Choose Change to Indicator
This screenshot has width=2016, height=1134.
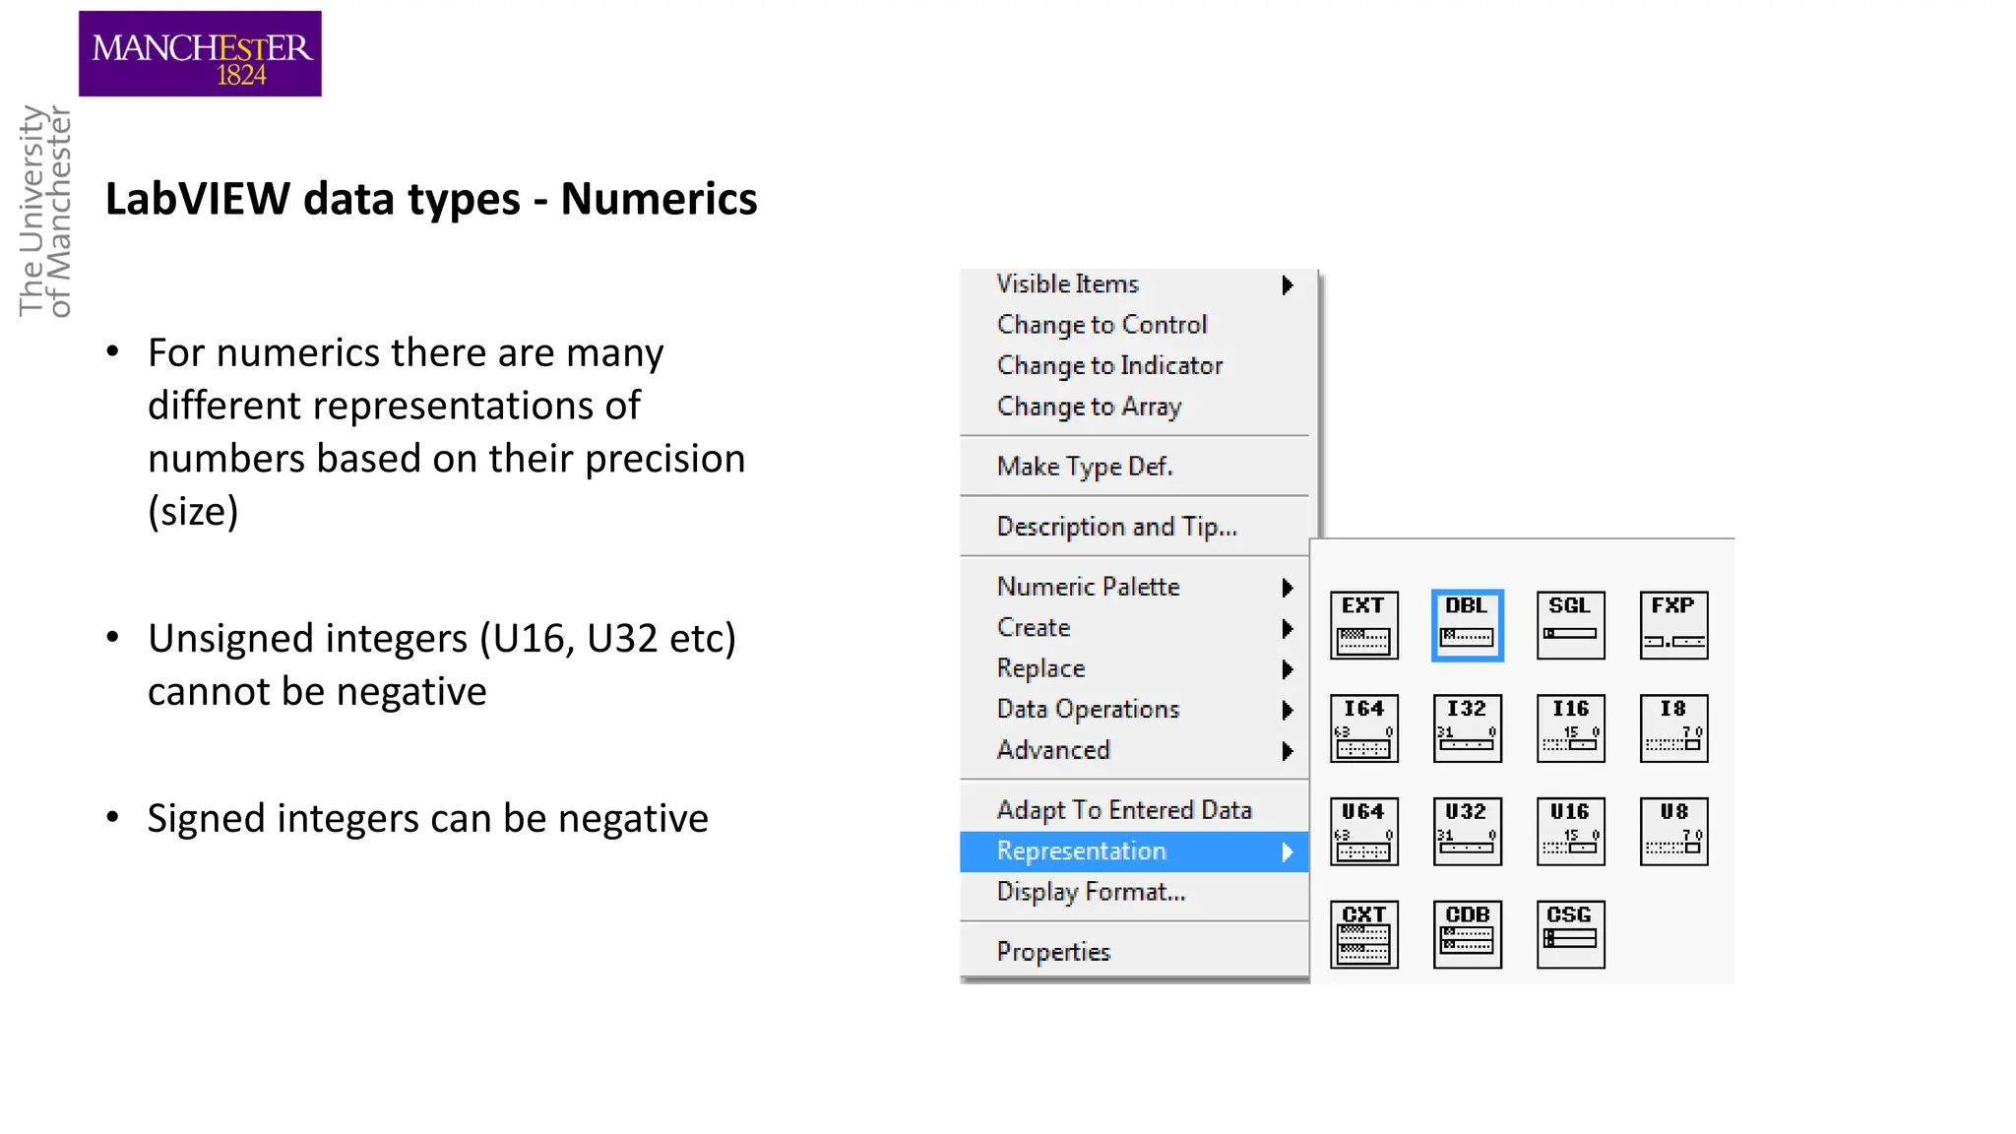click(x=1135, y=365)
